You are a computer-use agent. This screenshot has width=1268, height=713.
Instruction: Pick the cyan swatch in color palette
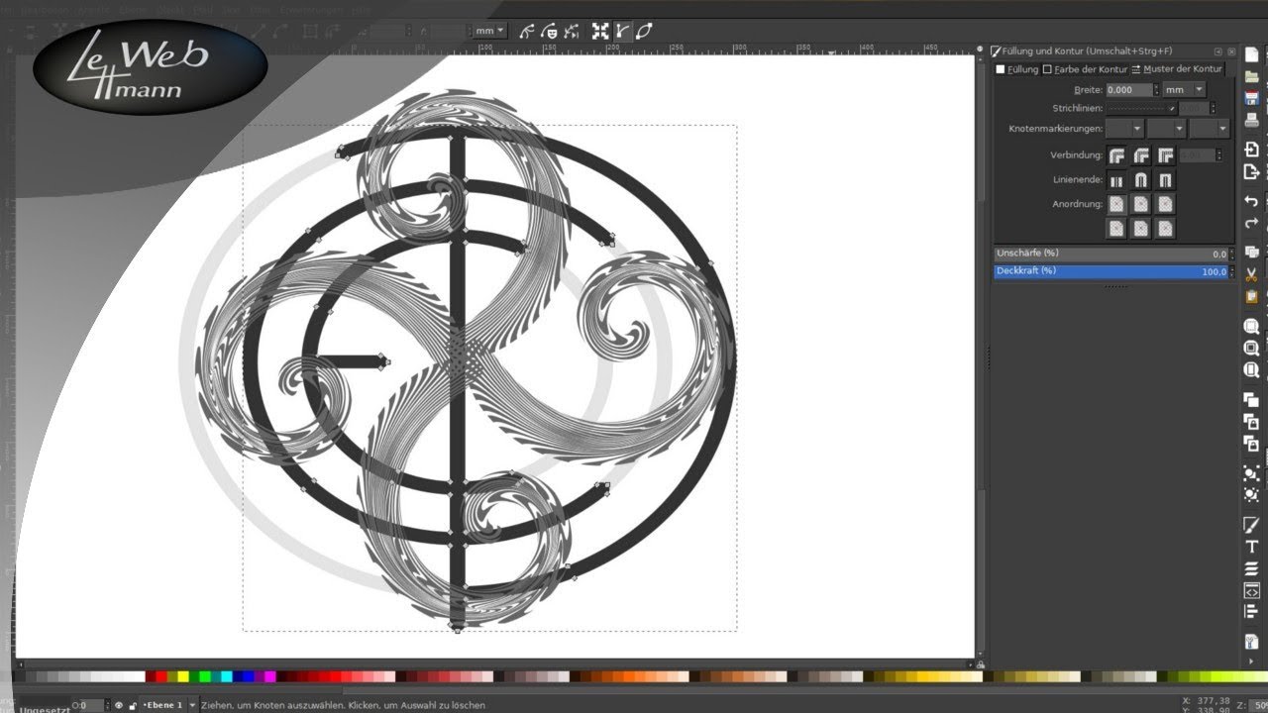pos(227,676)
